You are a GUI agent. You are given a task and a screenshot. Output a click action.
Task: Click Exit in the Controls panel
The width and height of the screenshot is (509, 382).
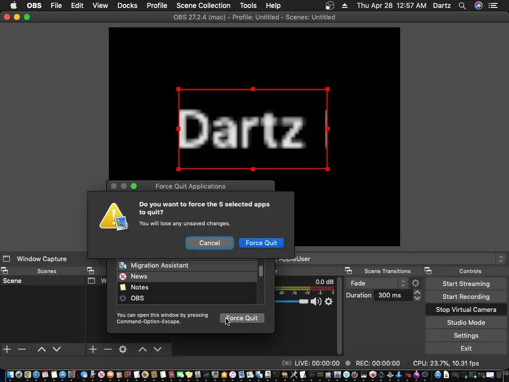pos(466,349)
